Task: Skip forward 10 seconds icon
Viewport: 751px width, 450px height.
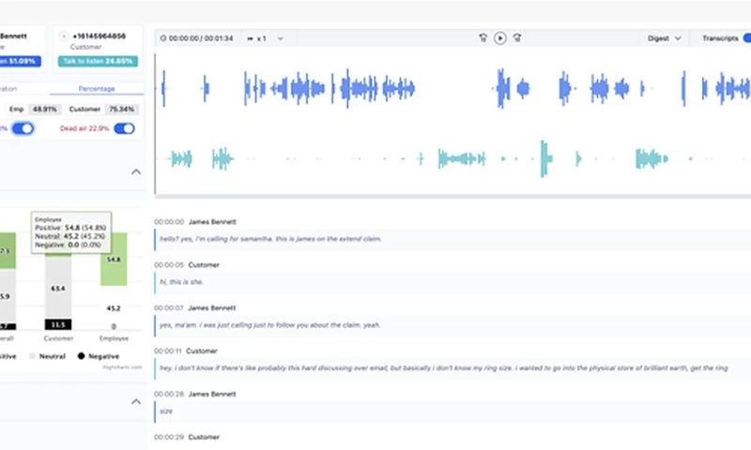Action: click(x=517, y=37)
